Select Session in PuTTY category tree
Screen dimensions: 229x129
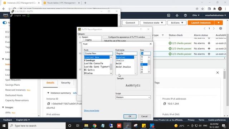point(85,37)
